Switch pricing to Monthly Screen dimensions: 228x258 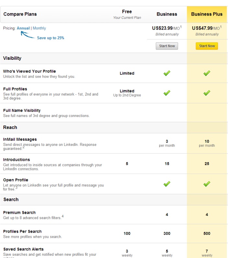coord(39,28)
